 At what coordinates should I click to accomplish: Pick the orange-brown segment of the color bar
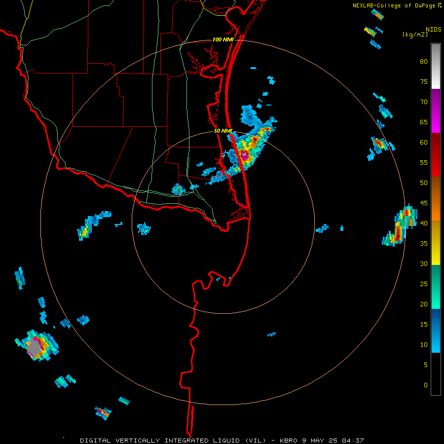coord(436,198)
